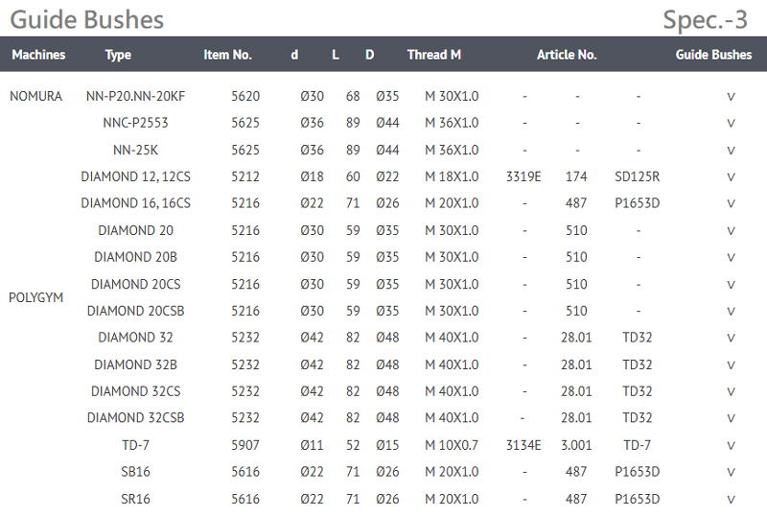
Task: Click the Machines column header
Action: (x=38, y=55)
